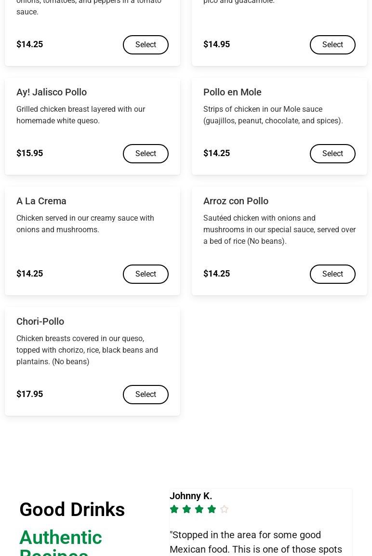The width and height of the screenshot is (372, 556).
Task: Click the Good Drinks heading
Action: click(72, 510)
